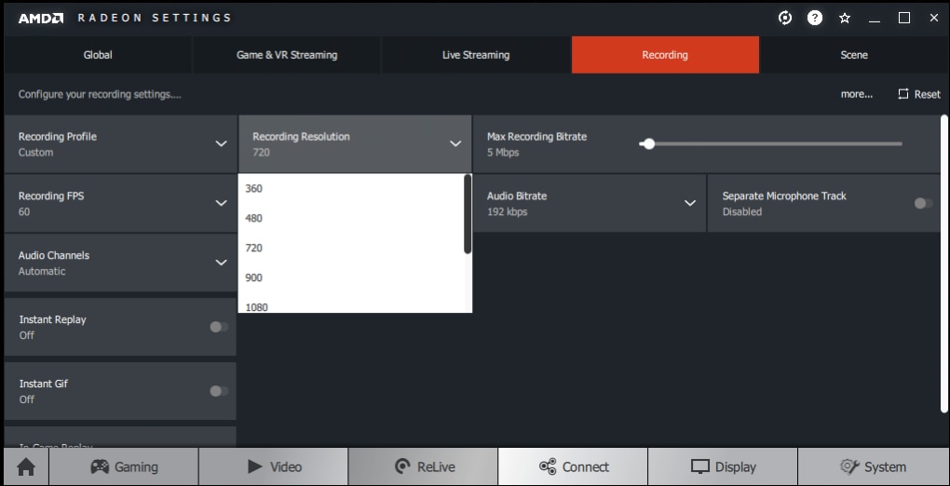950x486 pixels.
Task: Reset recording settings to defaults
Action: 919,94
